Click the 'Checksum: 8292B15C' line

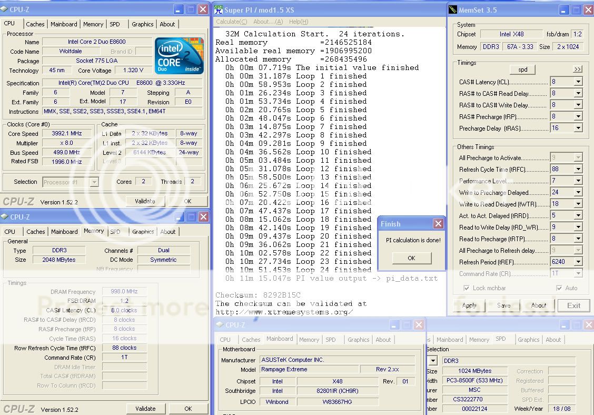tap(258, 295)
